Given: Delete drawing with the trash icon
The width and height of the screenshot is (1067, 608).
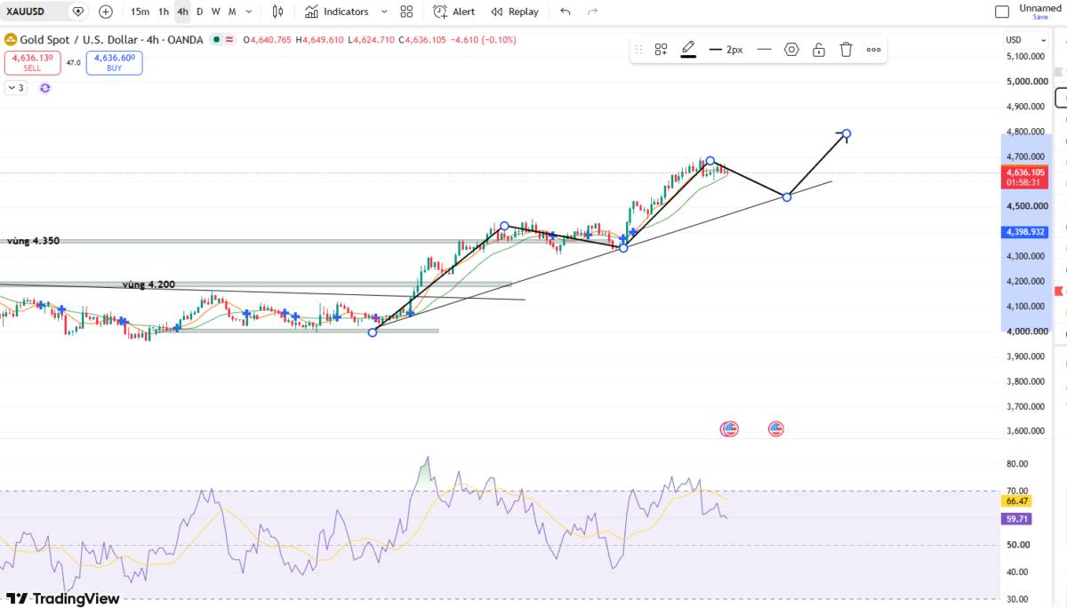Looking at the screenshot, I should click(846, 50).
